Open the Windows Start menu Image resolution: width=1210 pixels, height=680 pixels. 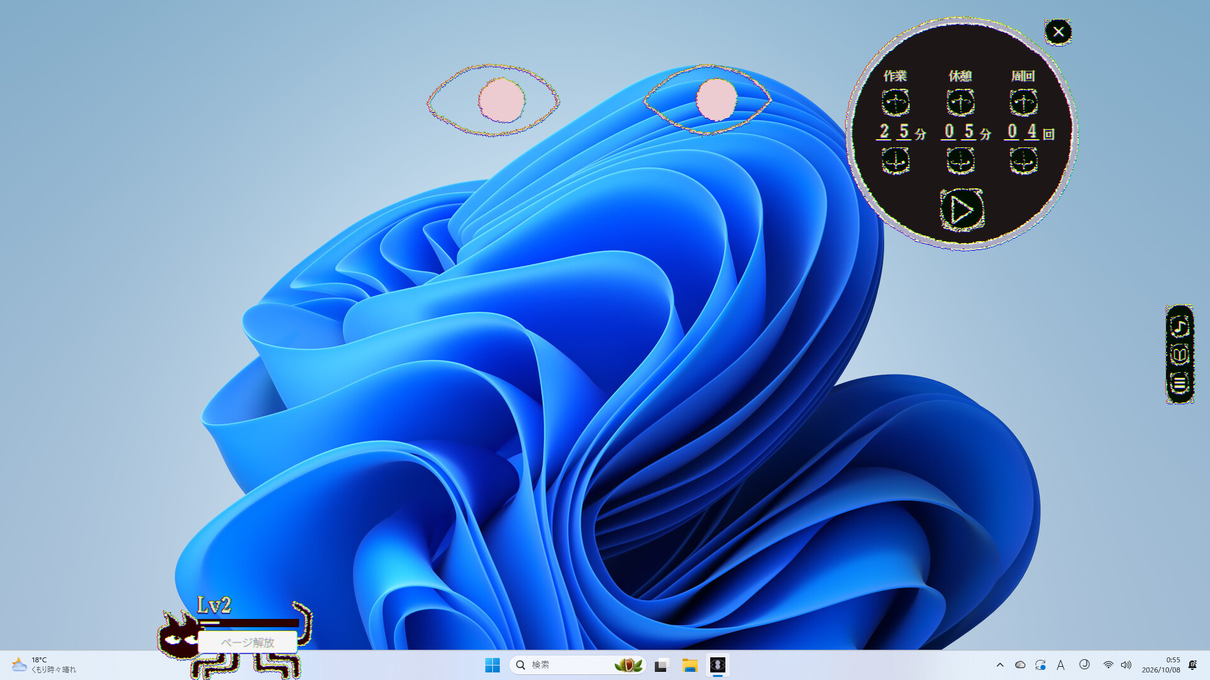pos(492,665)
